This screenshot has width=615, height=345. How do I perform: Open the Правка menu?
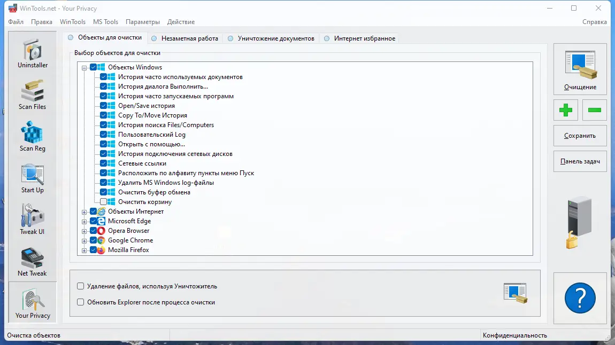point(42,22)
